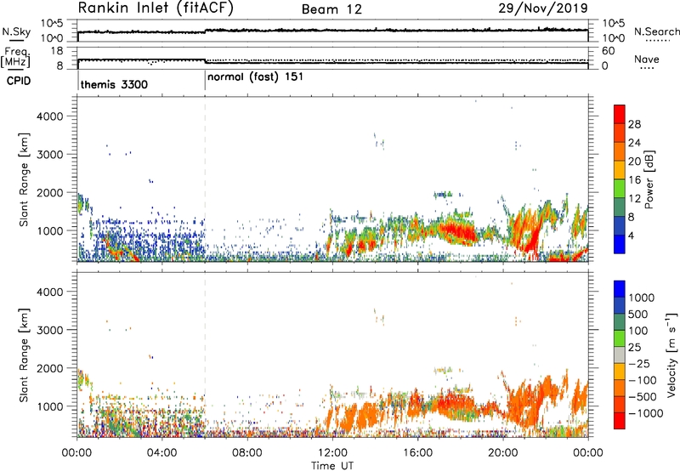Click the 'N.Search' legend label
Screen dimensions: 680x471
click(656, 31)
